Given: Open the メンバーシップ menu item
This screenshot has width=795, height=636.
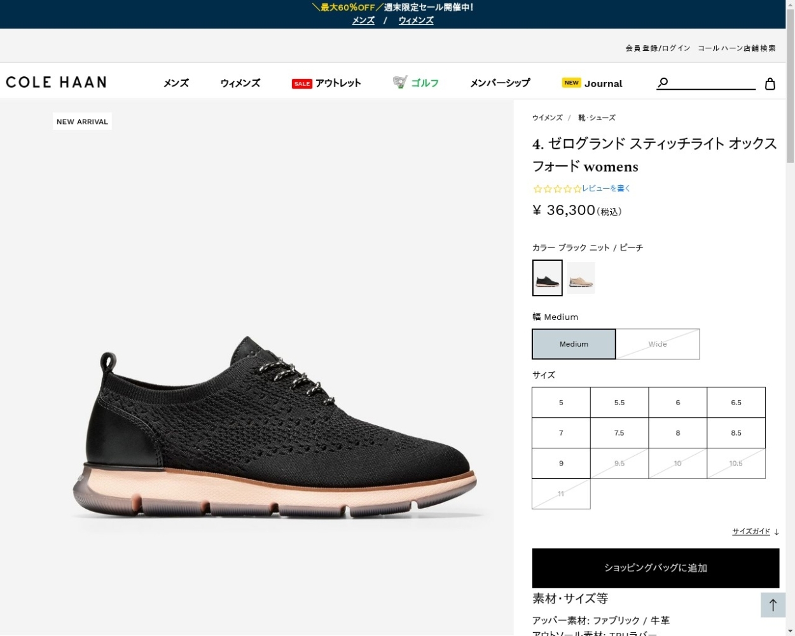Looking at the screenshot, I should coord(500,83).
